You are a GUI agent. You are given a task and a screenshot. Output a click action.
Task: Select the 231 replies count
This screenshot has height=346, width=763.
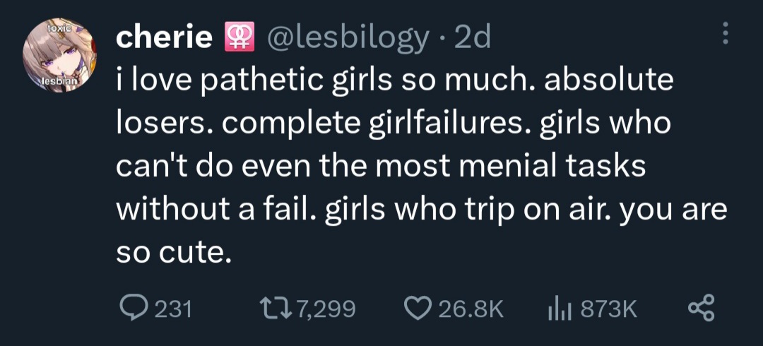[173, 309]
